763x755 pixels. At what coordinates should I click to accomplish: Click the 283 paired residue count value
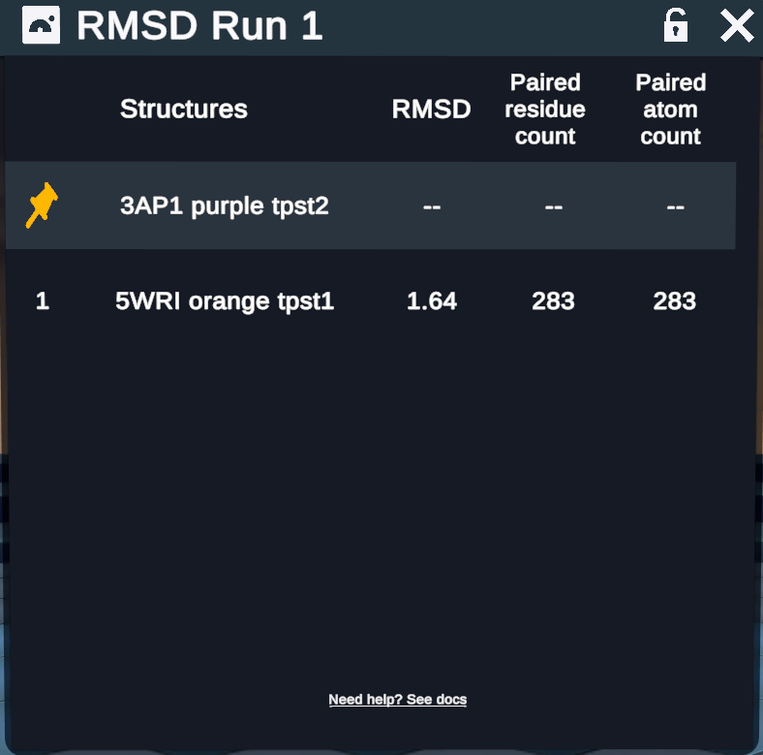click(x=553, y=301)
